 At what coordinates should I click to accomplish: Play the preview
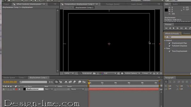tap(174, 28)
